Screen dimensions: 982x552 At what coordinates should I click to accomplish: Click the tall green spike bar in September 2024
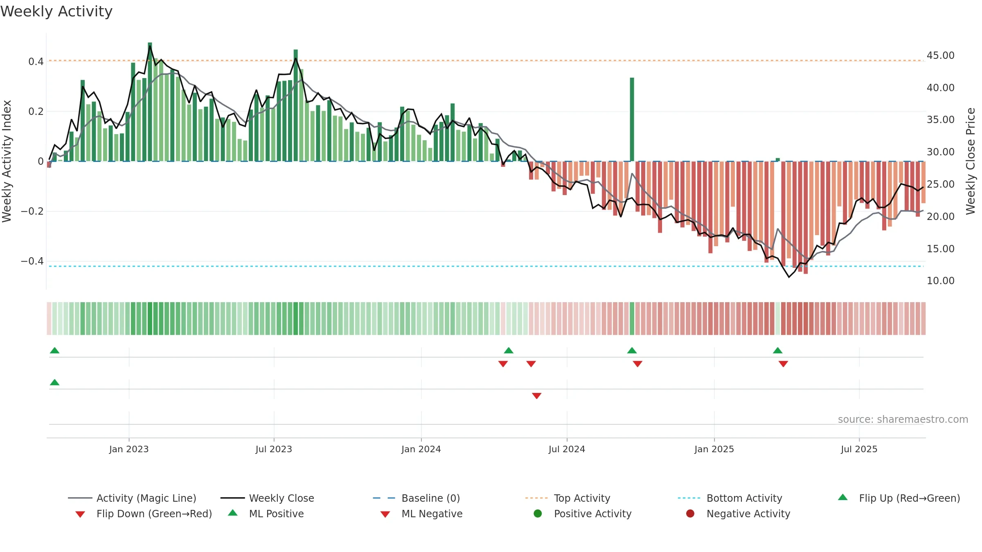pos(632,119)
